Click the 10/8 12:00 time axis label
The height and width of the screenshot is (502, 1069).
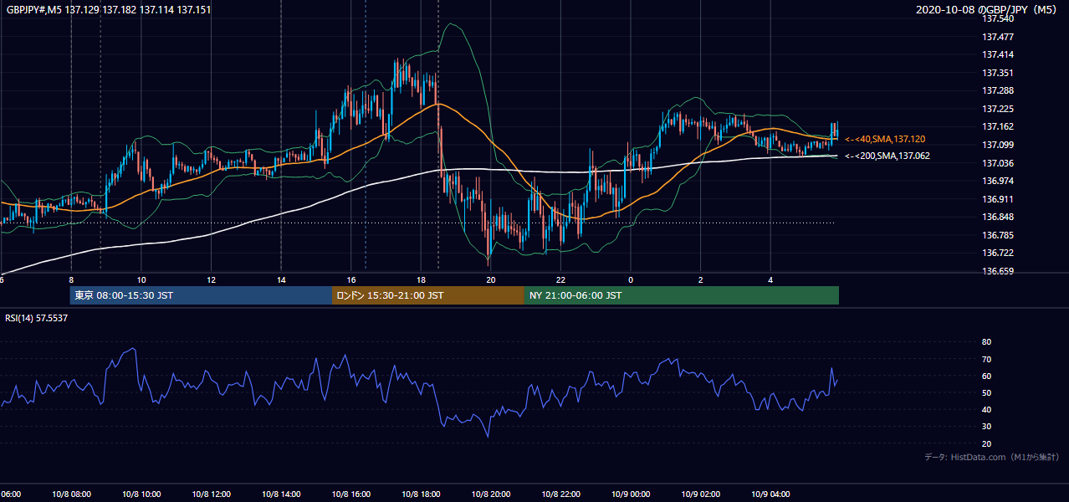click(211, 494)
